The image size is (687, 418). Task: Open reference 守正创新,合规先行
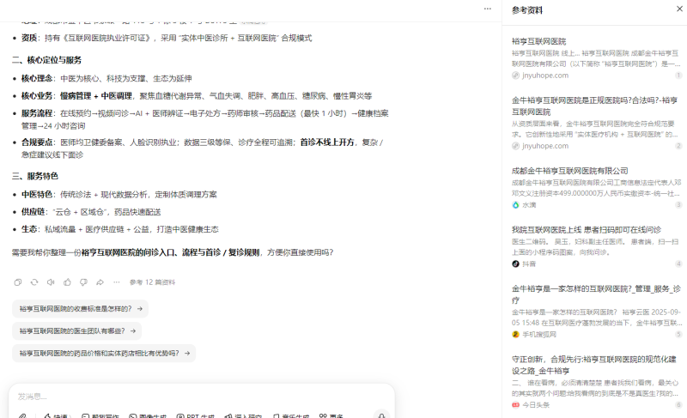tap(593, 365)
